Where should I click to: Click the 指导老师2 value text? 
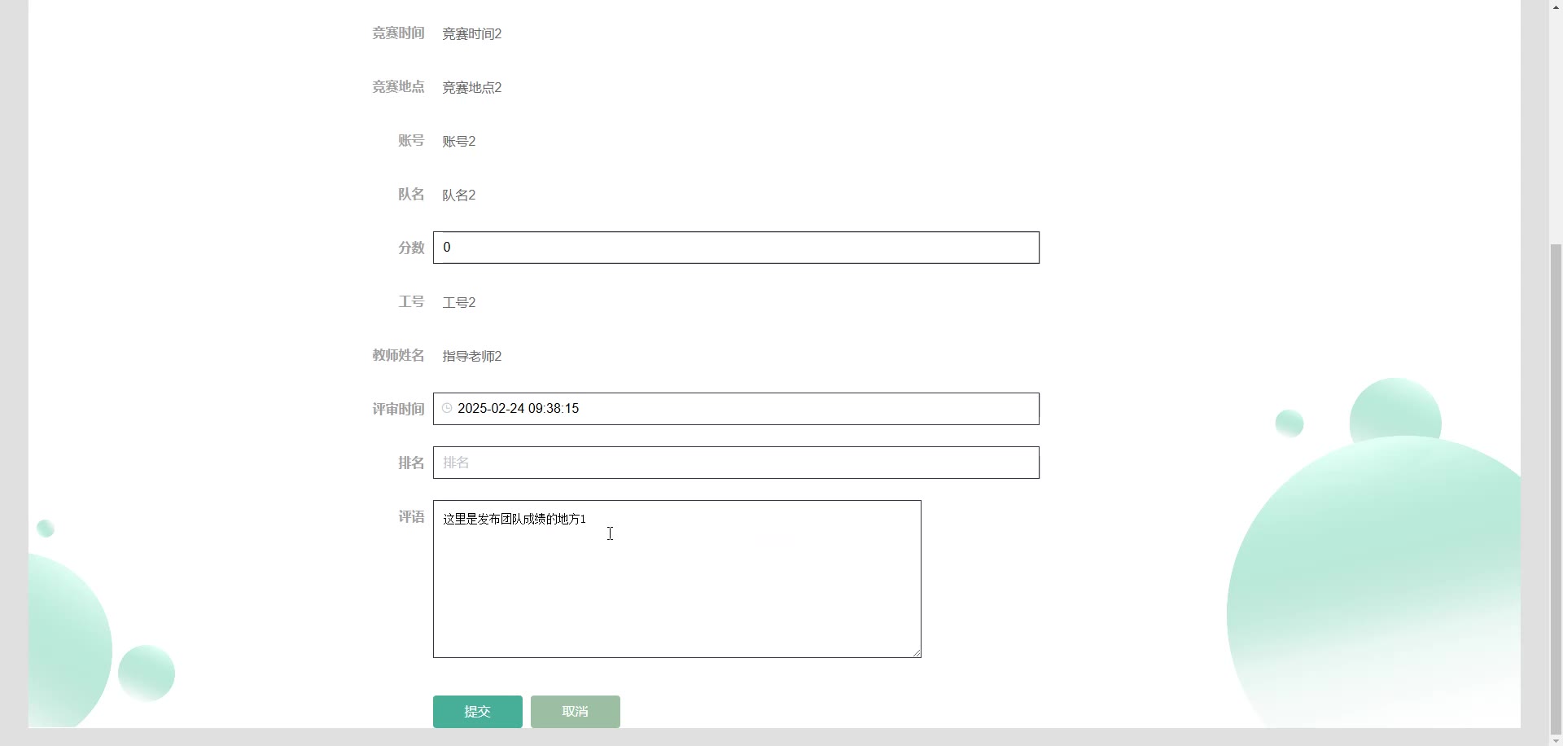point(472,356)
